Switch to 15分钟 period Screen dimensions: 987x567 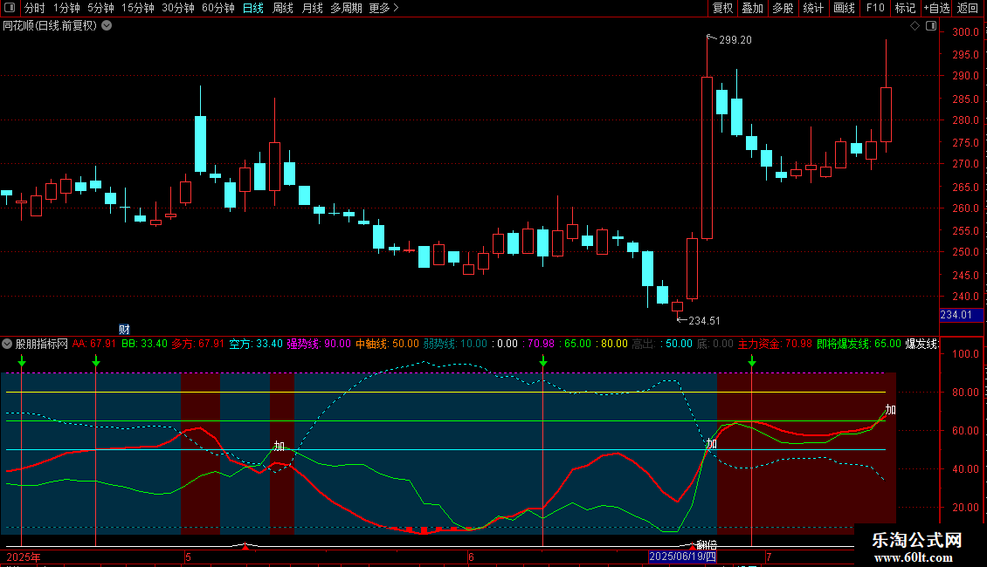pyautogui.click(x=137, y=8)
